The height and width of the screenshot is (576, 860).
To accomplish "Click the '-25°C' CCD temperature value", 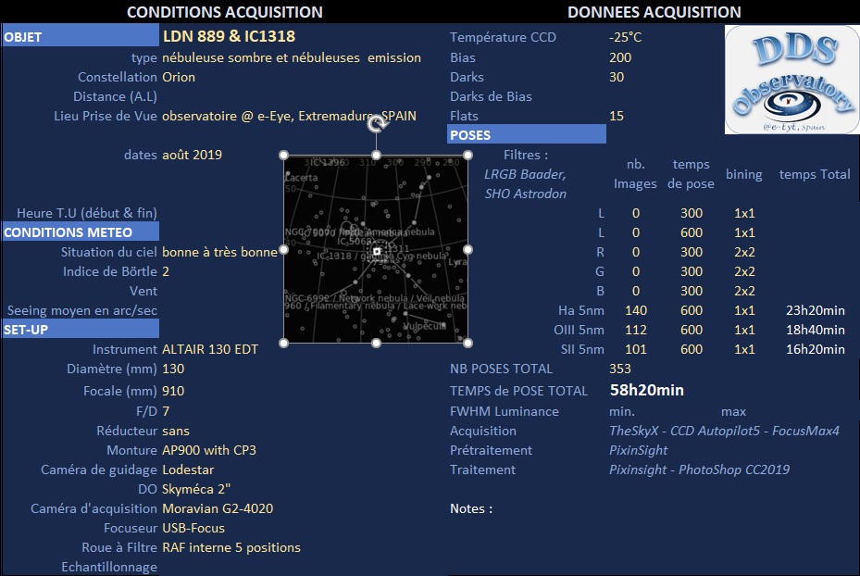I will 625,37.
